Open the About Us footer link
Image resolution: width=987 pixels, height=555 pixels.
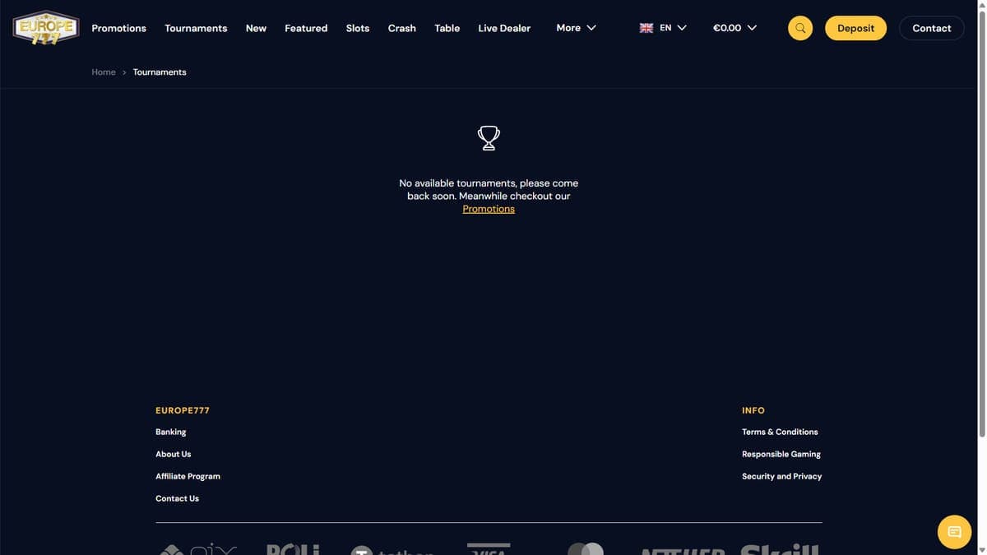coord(174,454)
